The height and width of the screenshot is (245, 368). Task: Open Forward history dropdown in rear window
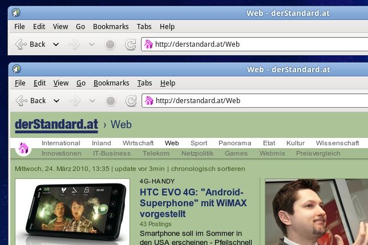pyautogui.click(x=92, y=44)
